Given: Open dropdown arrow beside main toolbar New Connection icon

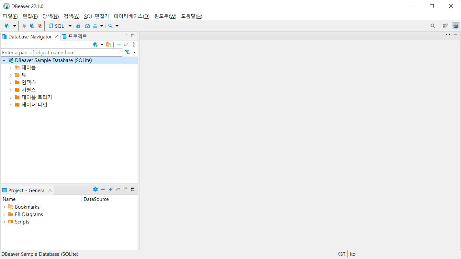Looking at the screenshot, I should point(15,26).
